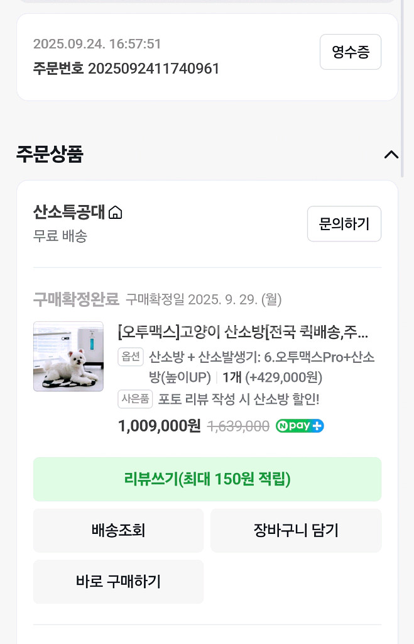Select the 주문번호 order number text
Image resolution: width=414 pixels, height=644 pixels.
click(126, 69)
